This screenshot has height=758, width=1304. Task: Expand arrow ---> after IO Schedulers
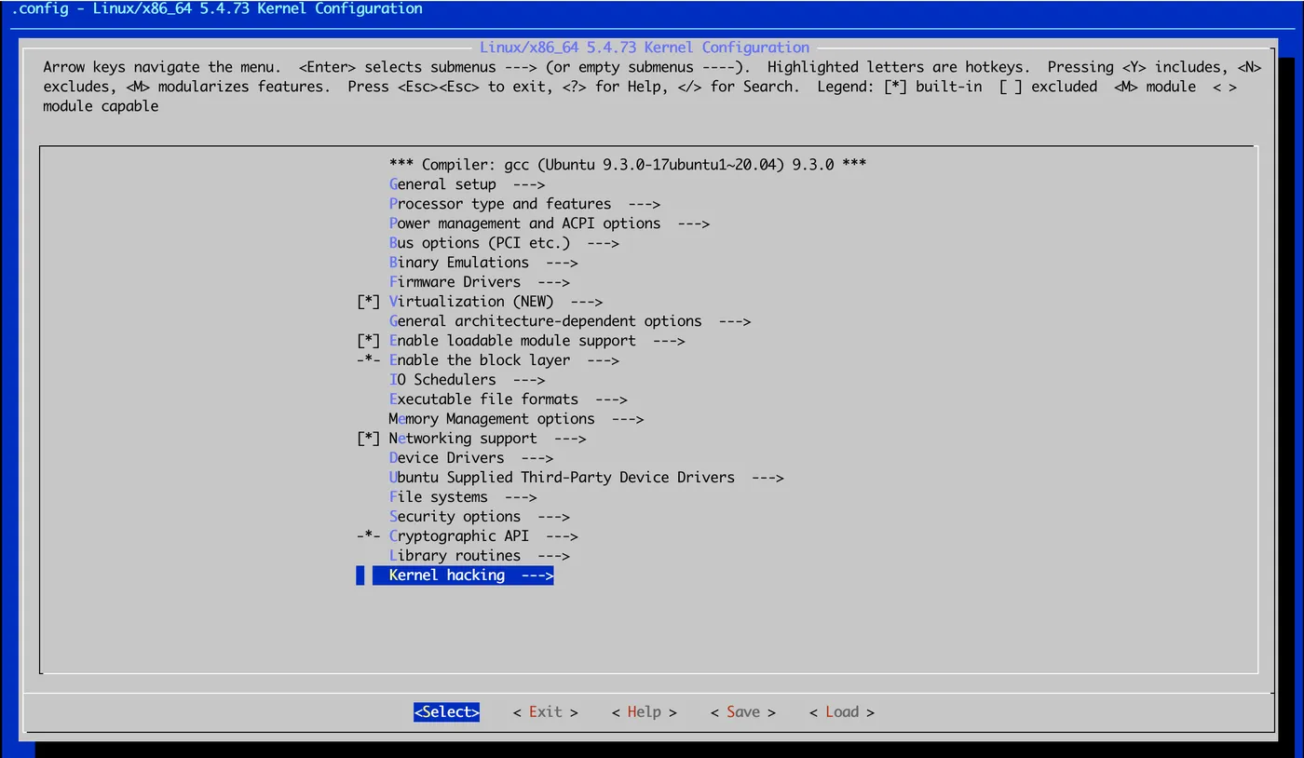pos(529,380)
